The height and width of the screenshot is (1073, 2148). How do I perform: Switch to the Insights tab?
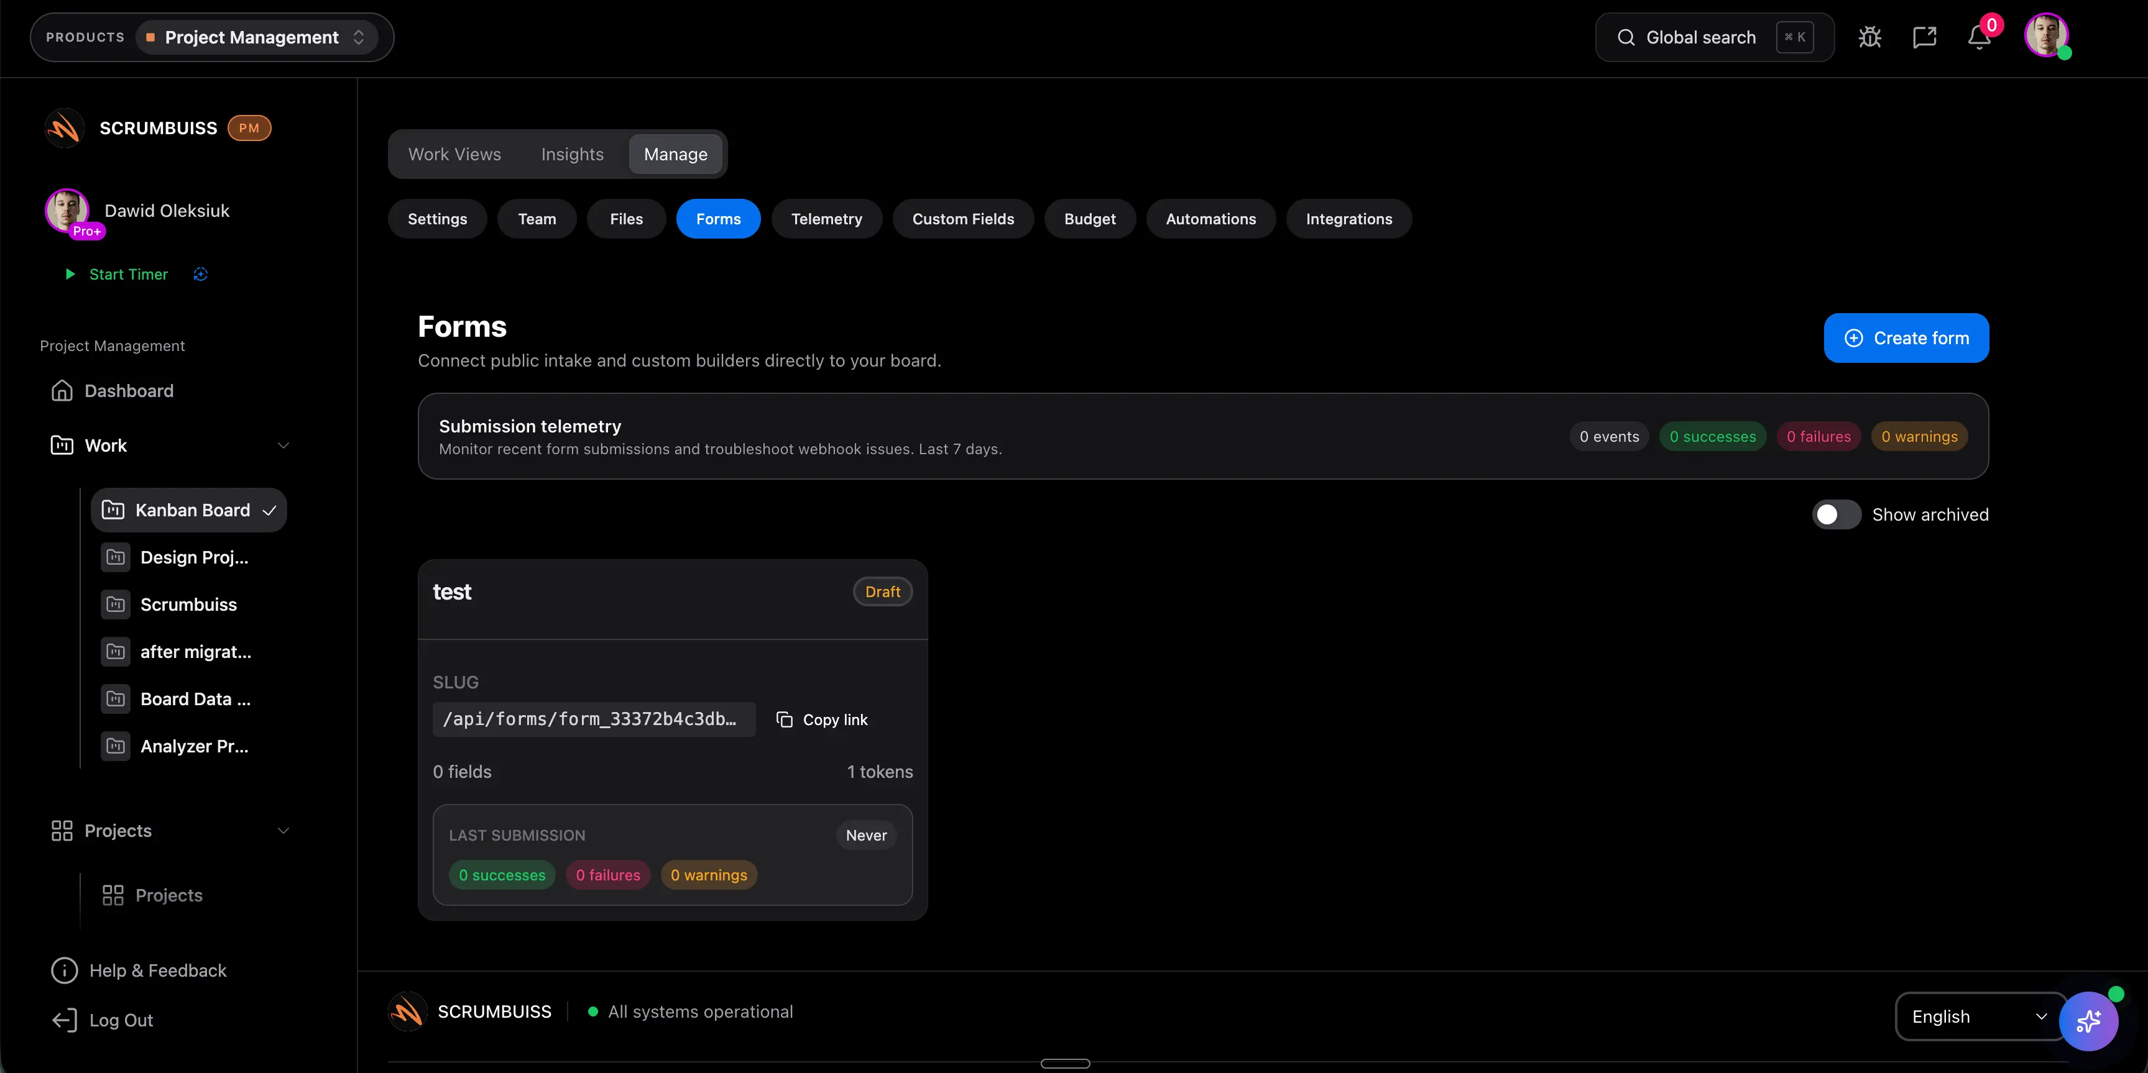point(572,154)
